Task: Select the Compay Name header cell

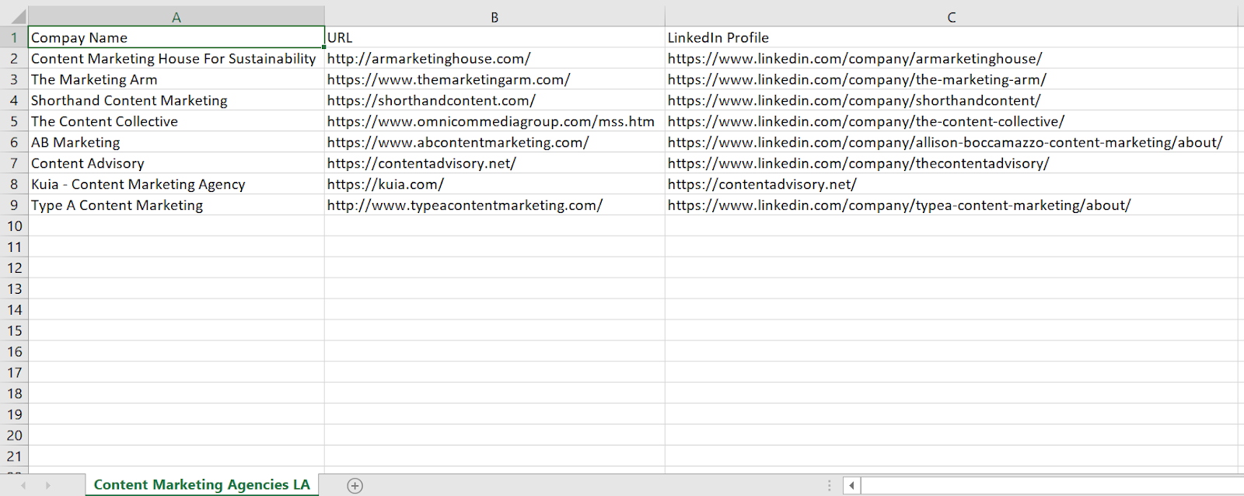Action: tap(176, 37)
